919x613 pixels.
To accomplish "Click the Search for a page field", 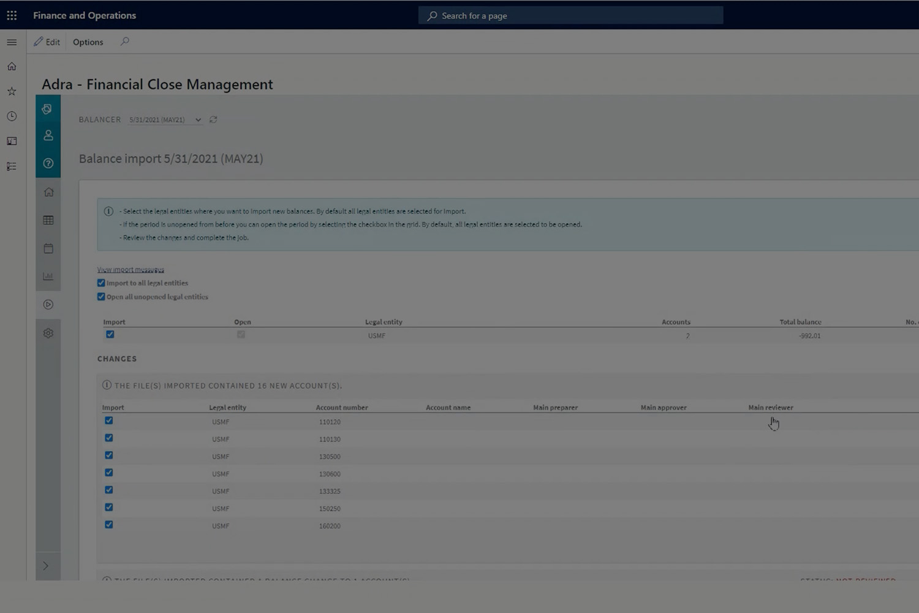I will (x=570, y=16).
